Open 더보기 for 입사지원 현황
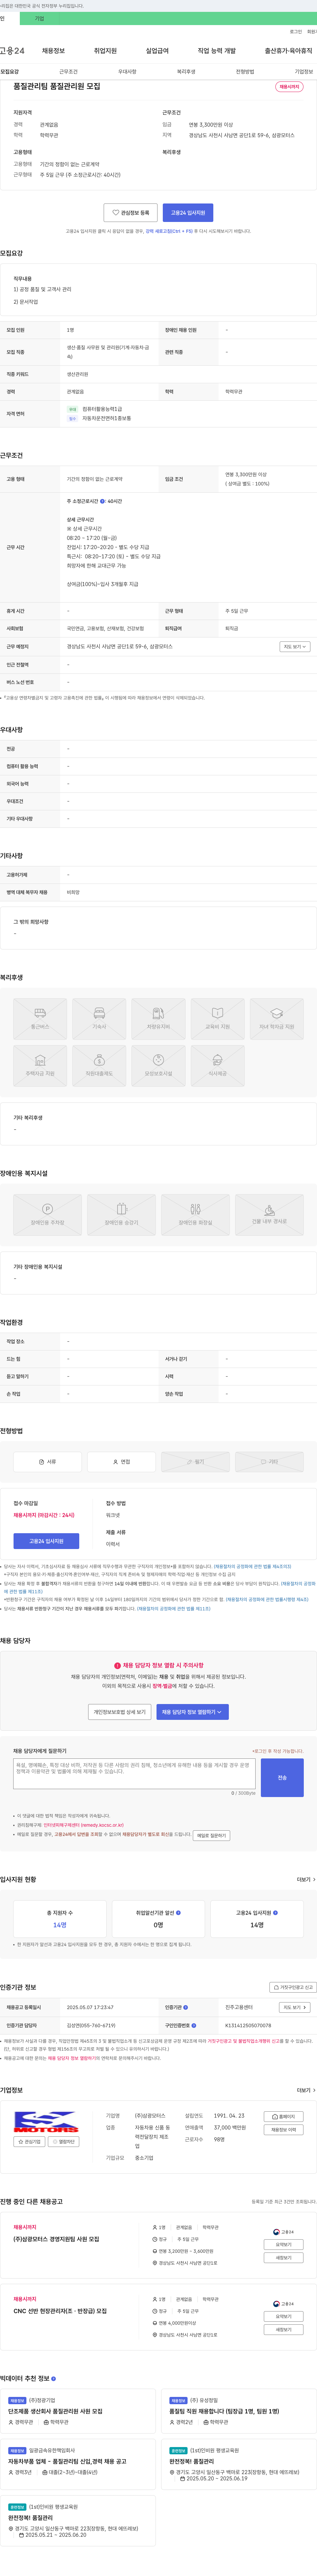Image resolution: width=317 pixels, height=2576 pixels. [x=306, y=1879]
